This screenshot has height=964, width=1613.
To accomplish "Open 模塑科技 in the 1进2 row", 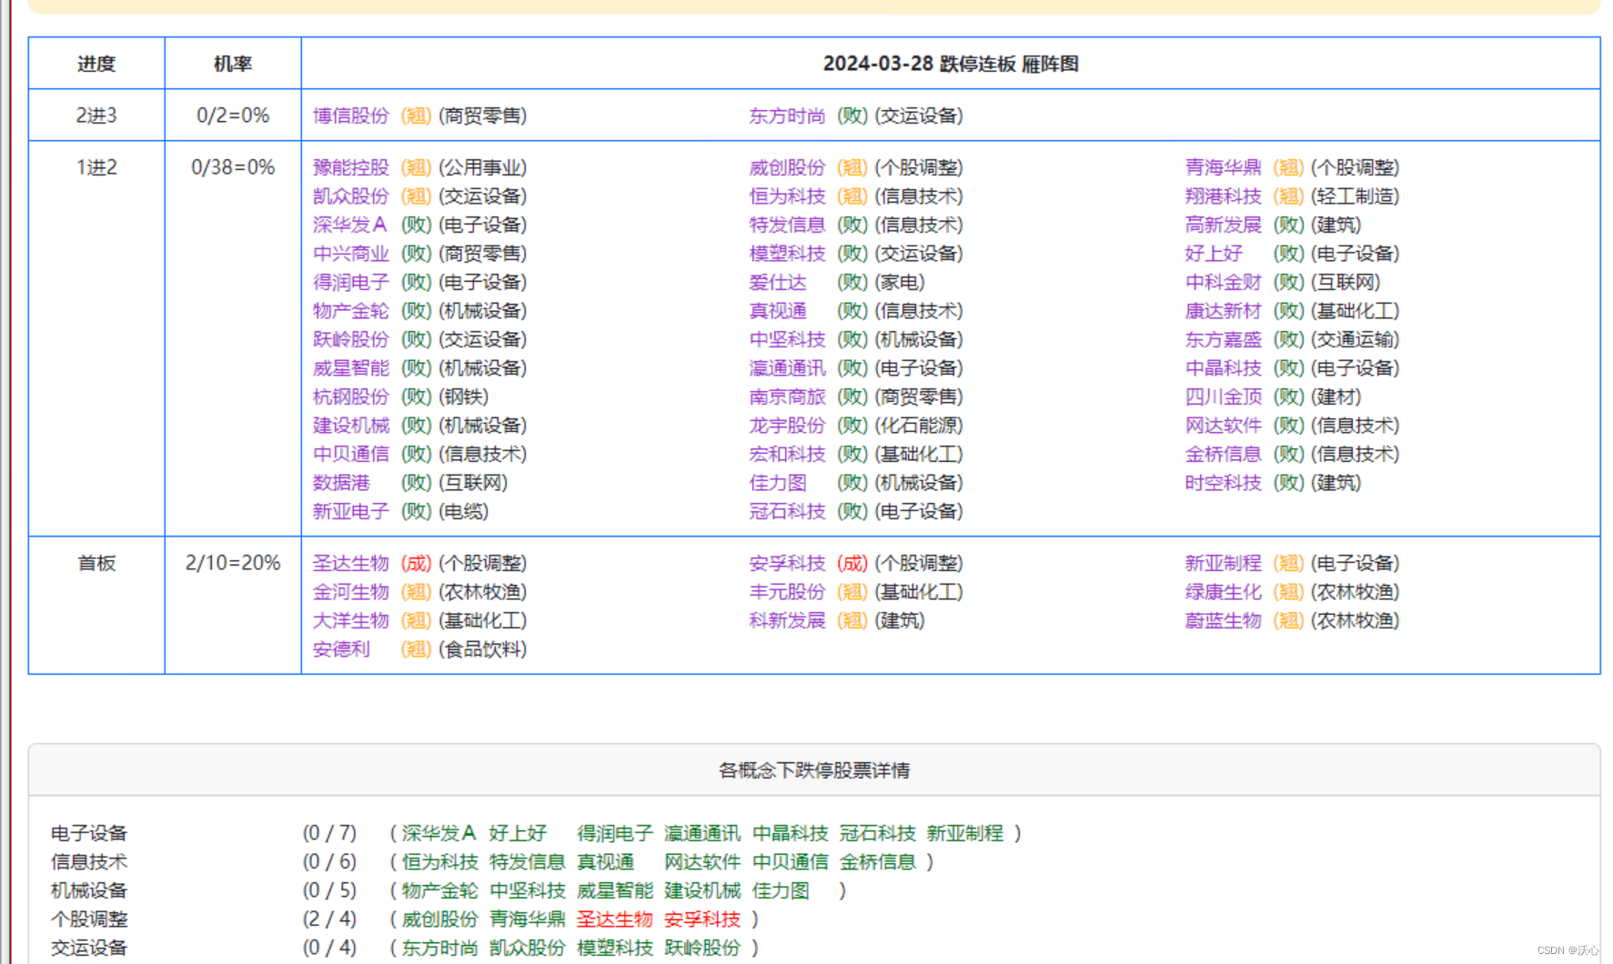I will pyautogui.click(x=787, y=254).
